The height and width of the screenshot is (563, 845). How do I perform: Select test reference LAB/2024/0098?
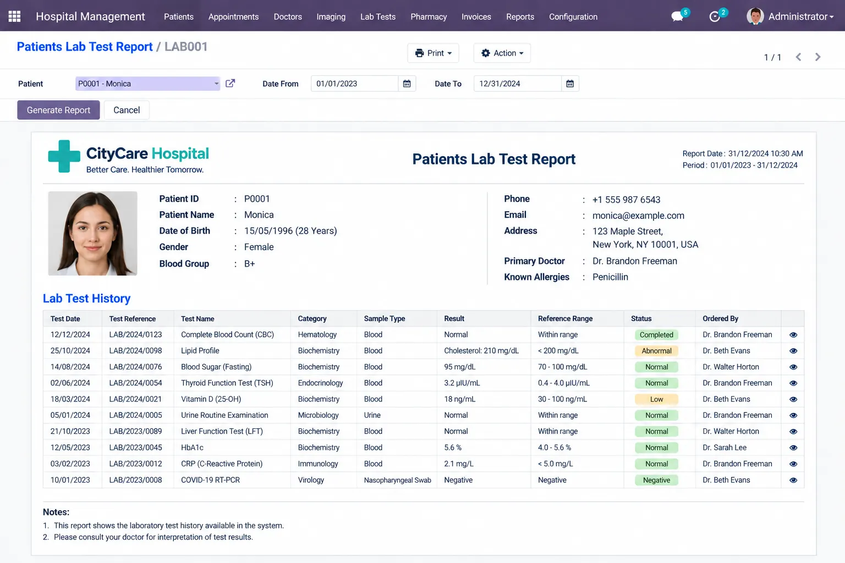click(135, 351)
